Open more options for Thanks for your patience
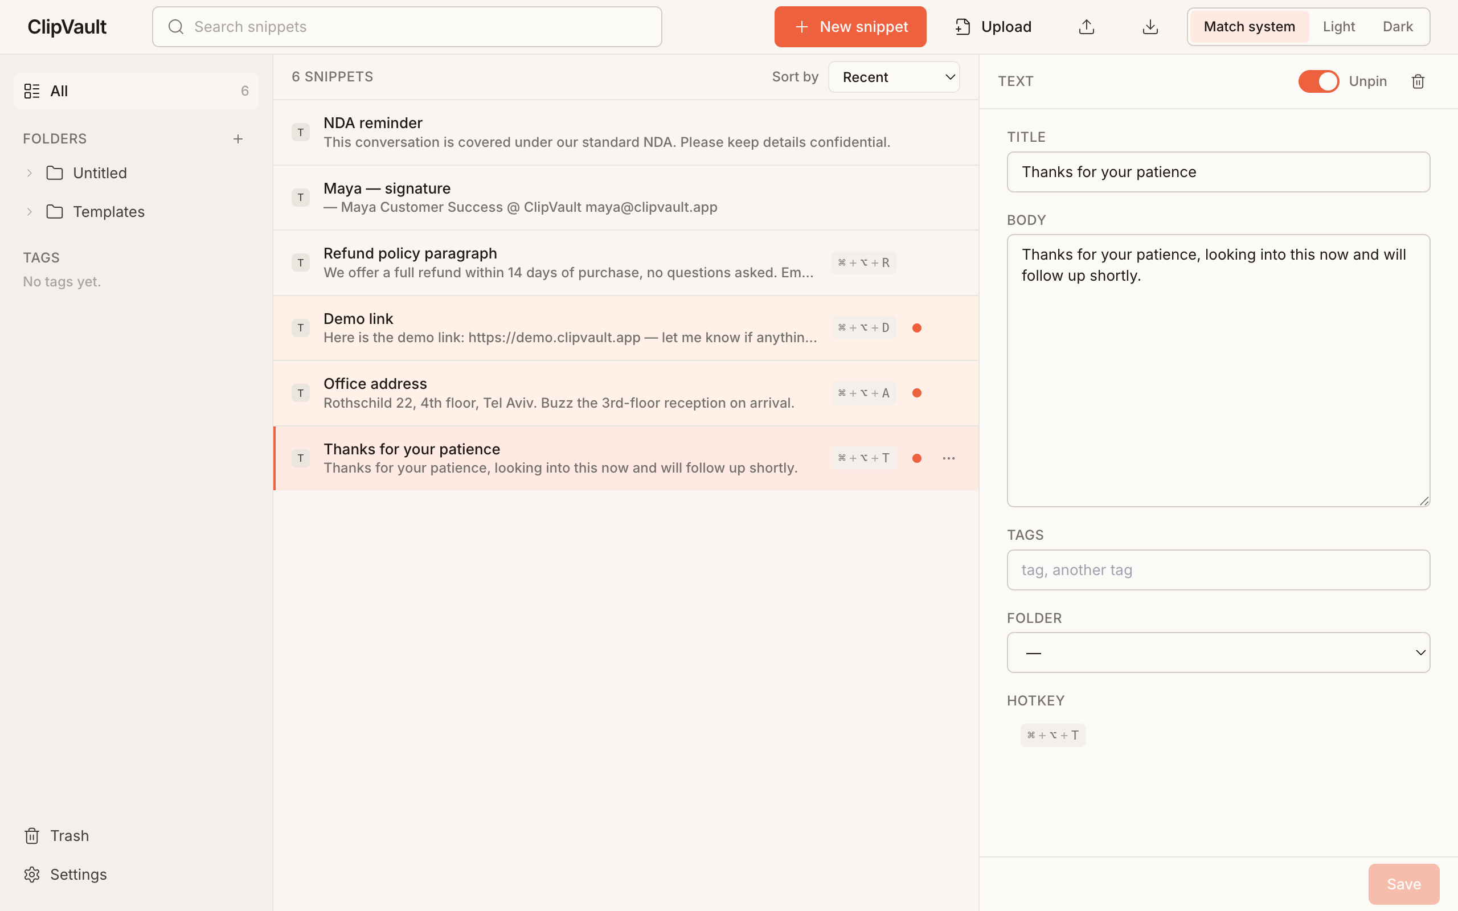Screen dimensions: 1458x911 coord(948,458)
